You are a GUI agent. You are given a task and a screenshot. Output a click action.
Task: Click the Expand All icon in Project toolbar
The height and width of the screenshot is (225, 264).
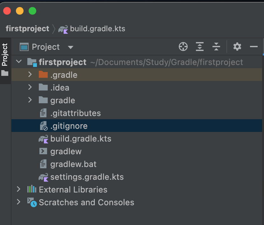click(200, 47)
